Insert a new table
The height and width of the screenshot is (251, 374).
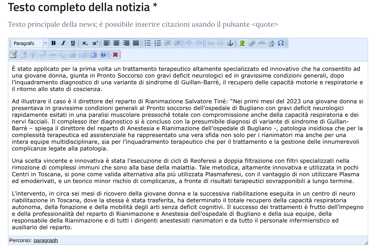13,55
